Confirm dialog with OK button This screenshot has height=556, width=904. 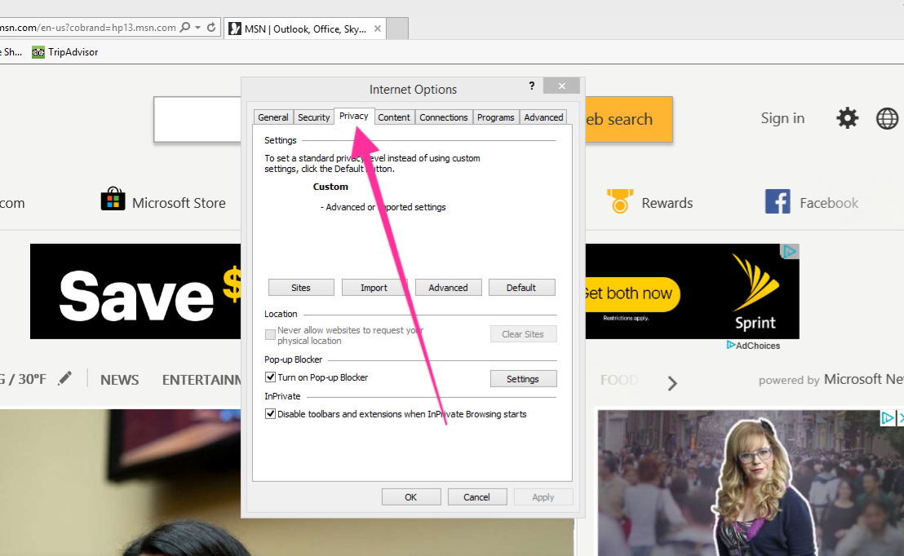pyautogui.click(x=411, y=496)
